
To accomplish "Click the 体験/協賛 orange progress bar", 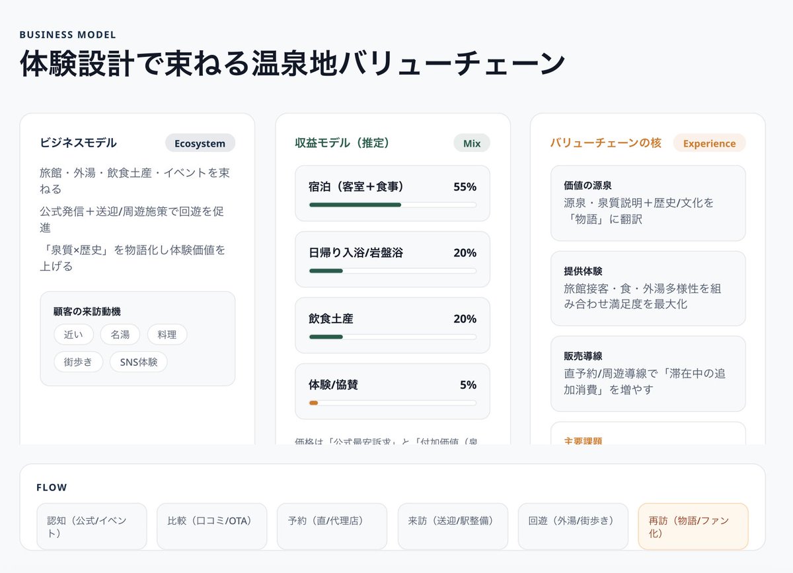I will coord(393,403).
